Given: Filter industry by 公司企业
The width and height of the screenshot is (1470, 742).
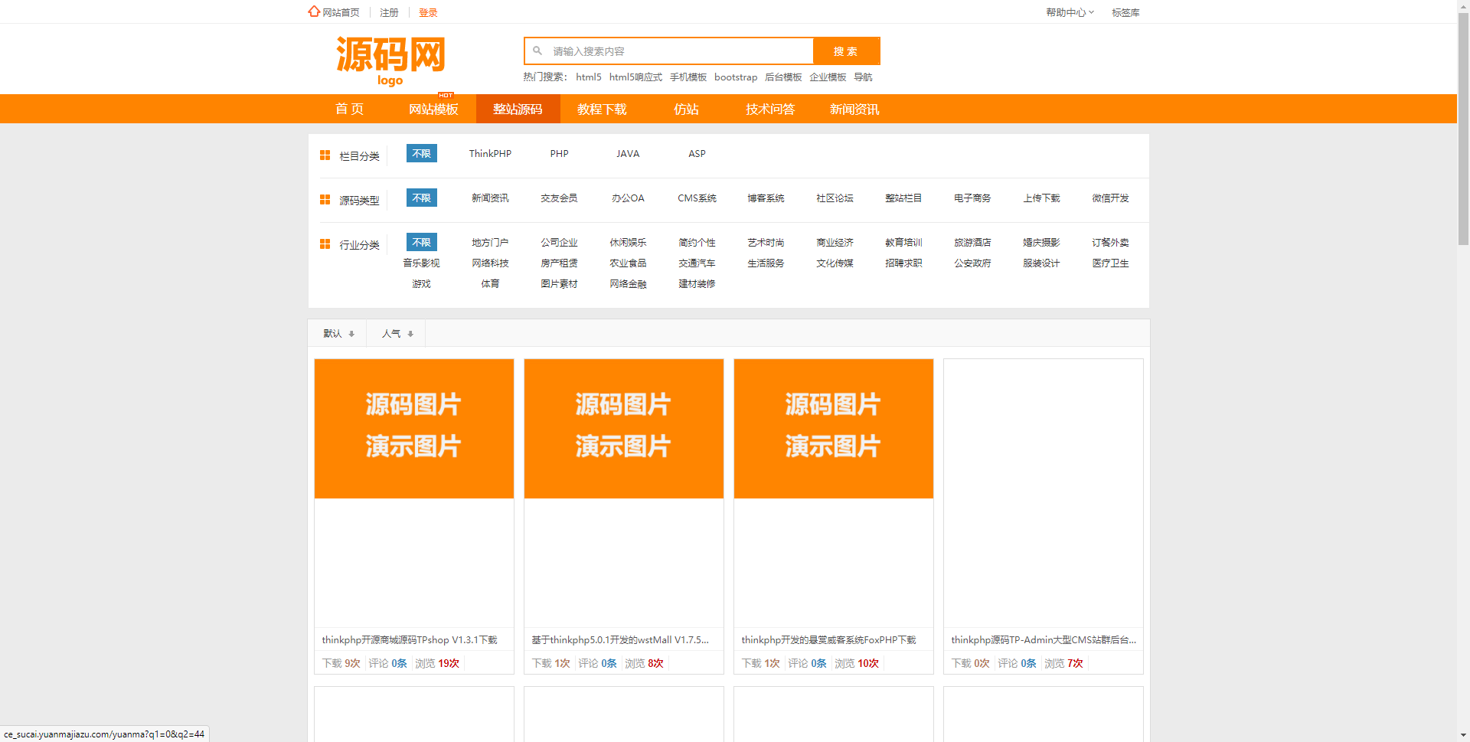Looking at the screenshot, I should point(559,242).
